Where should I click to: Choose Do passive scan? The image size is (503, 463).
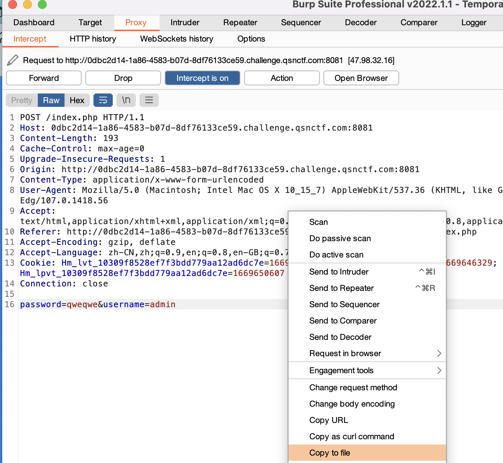pyautogui.click(x=367, y=238)
